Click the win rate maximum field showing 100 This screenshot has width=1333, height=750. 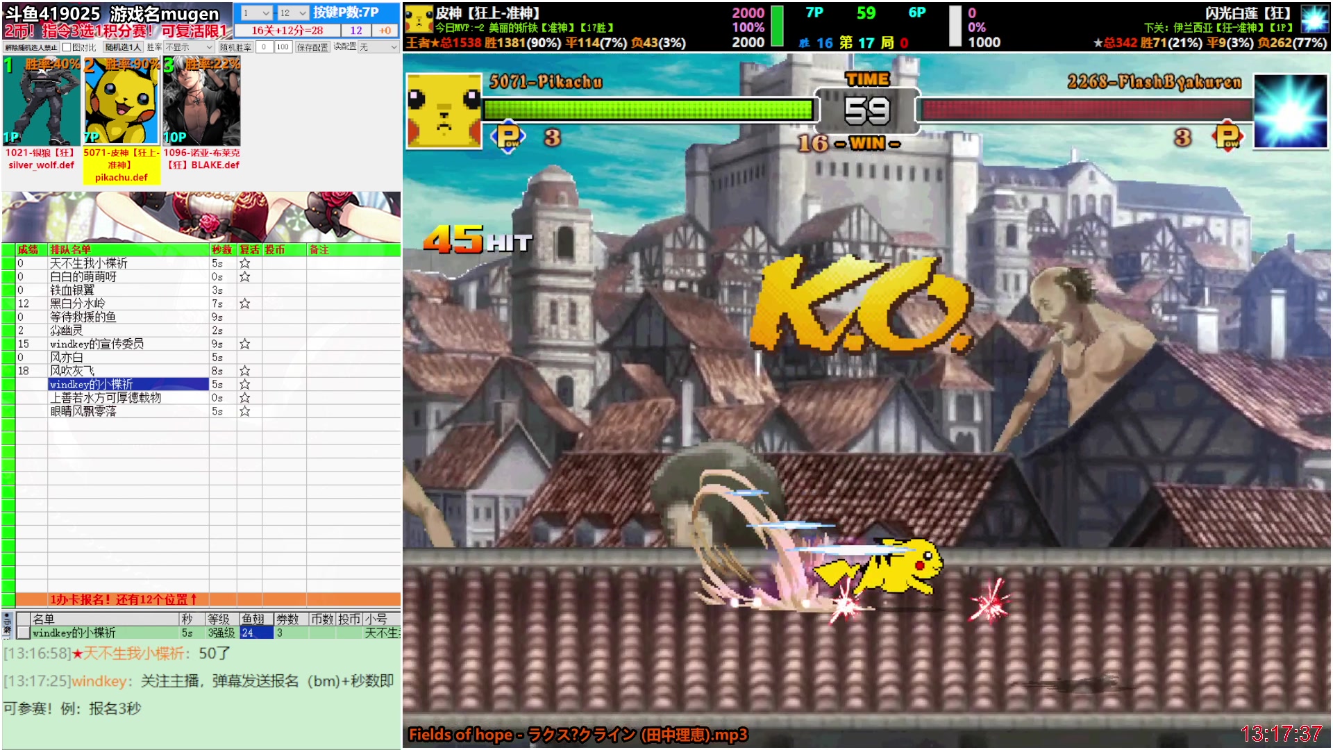coord(283,47)
